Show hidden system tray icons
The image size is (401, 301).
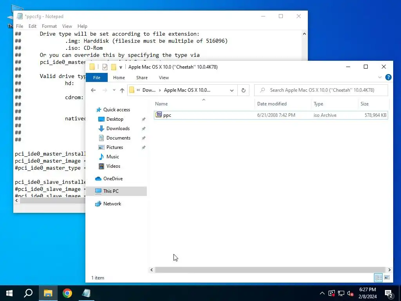pos(322,293)
